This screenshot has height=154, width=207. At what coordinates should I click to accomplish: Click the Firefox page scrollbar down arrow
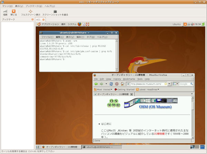point(193,137)
